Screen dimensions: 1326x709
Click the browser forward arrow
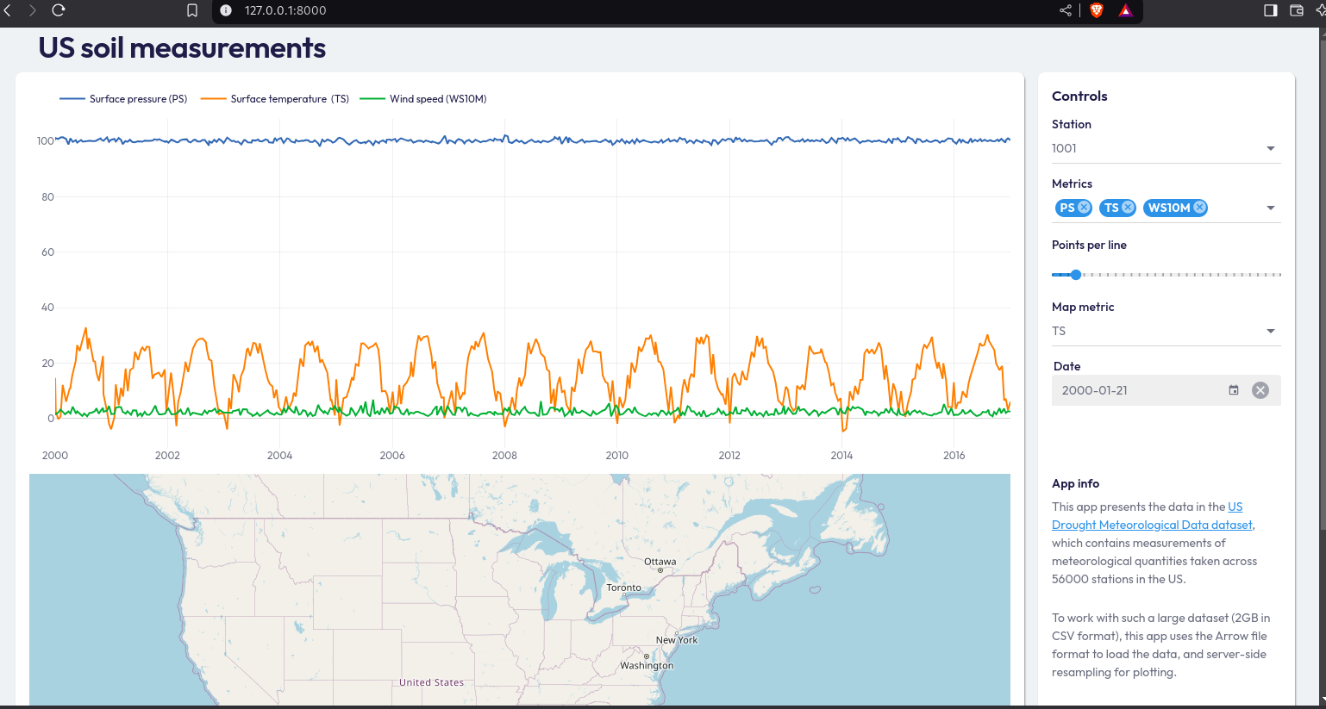(x=33, y=10)
